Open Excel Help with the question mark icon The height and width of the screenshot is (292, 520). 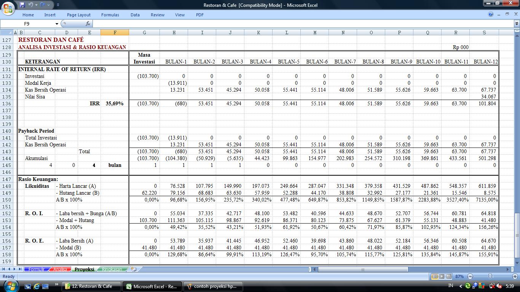(491, 14)
